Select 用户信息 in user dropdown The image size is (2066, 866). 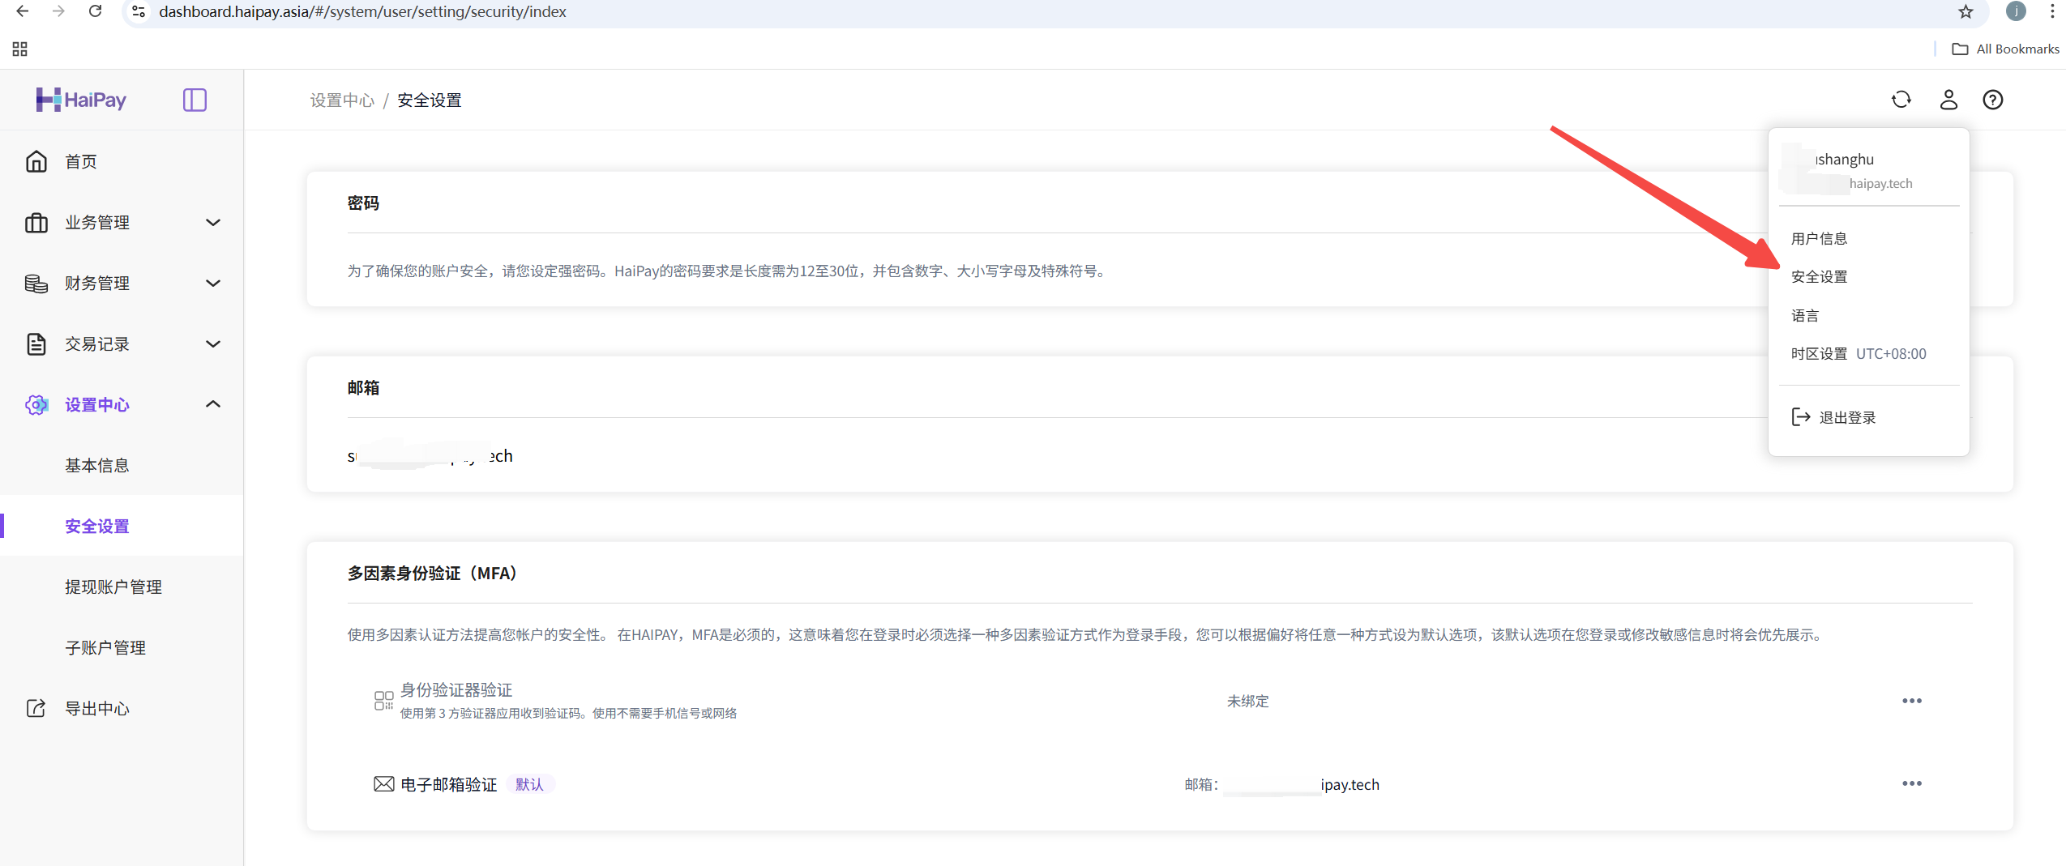coord(1819,238)
